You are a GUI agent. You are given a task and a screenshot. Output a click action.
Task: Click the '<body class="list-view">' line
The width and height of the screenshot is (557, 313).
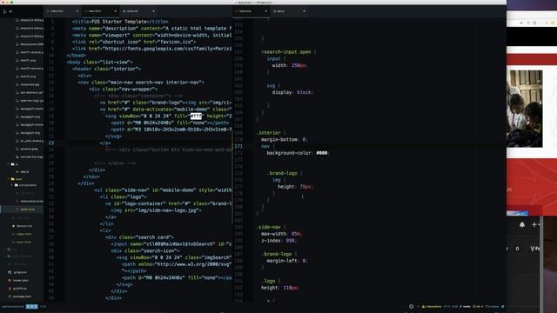point(99,62)
